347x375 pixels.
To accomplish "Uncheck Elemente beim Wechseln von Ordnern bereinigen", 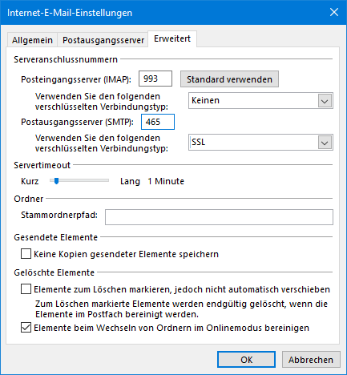I will 26,328.
